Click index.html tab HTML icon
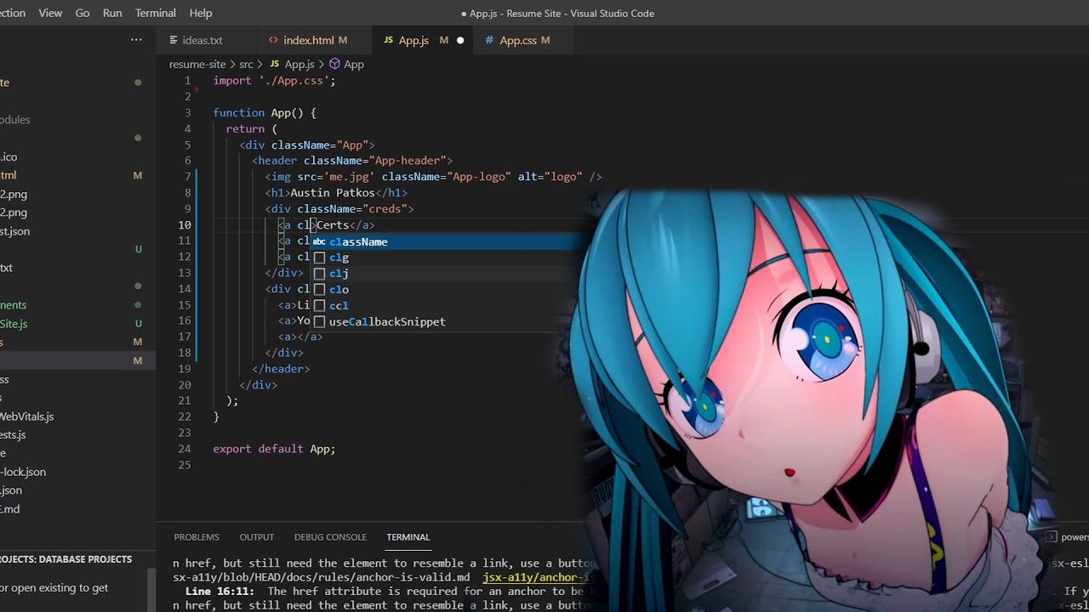The image size is (1089, 612). [x=273, y=40]
